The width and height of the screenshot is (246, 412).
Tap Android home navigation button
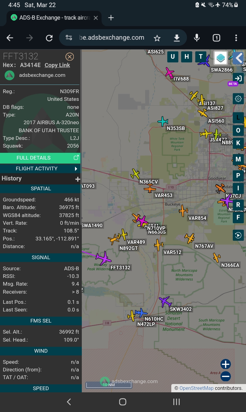coord(123,402)
